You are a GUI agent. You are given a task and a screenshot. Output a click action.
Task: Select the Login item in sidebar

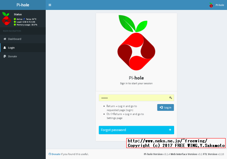(23, 47)
